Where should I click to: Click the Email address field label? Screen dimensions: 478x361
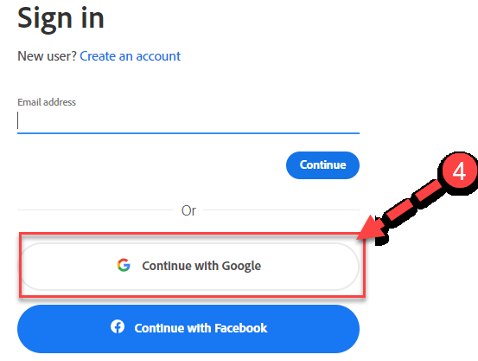tap(47, 102)
